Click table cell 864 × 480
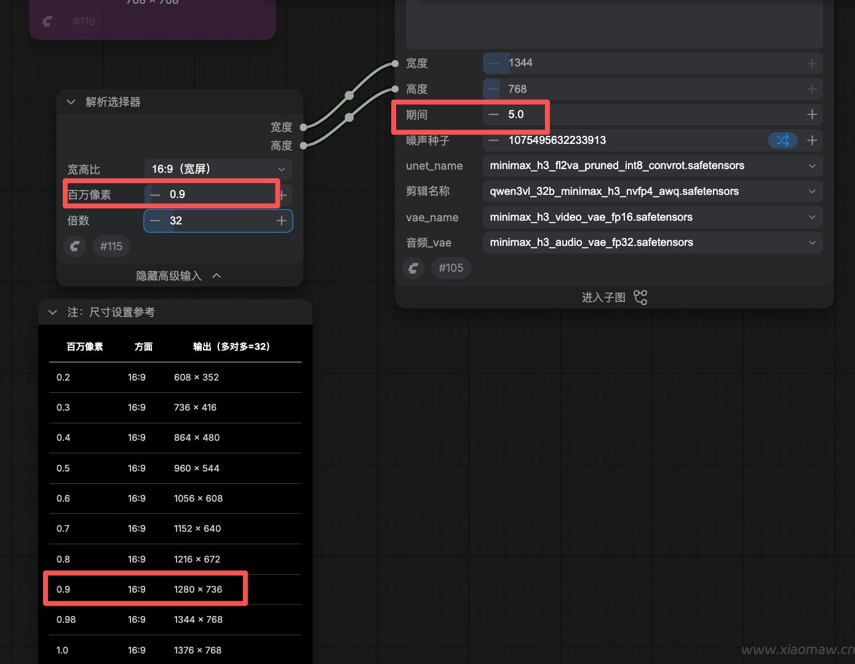The width and height of the screenshot is (855, 664). (197, 438)
